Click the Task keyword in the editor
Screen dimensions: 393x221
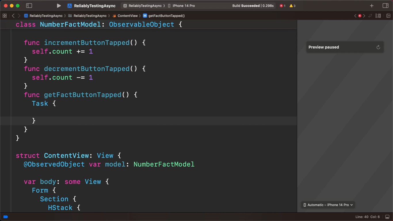(40, 103)
